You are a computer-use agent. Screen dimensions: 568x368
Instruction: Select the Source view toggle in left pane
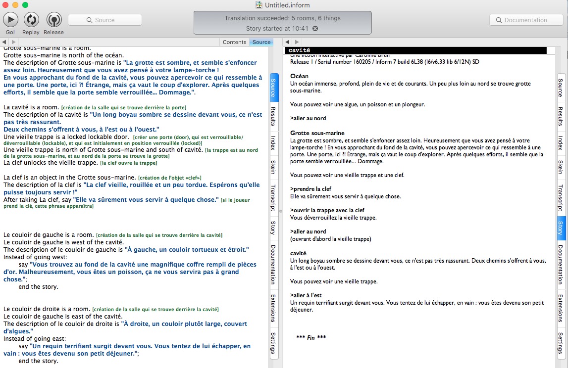click(261, 42)
